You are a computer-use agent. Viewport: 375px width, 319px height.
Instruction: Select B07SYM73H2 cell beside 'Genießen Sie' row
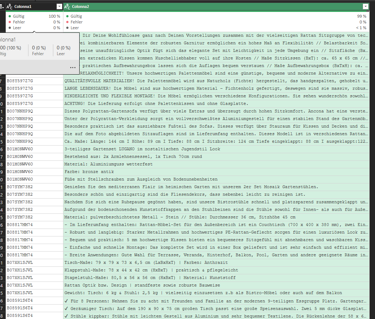tap(34, 187)
